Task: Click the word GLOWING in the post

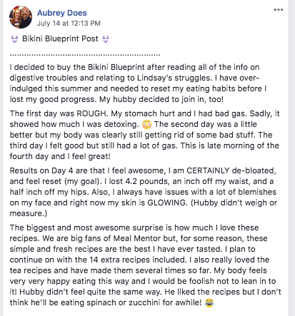Action: pyautogui.click(x=167, y=203)
